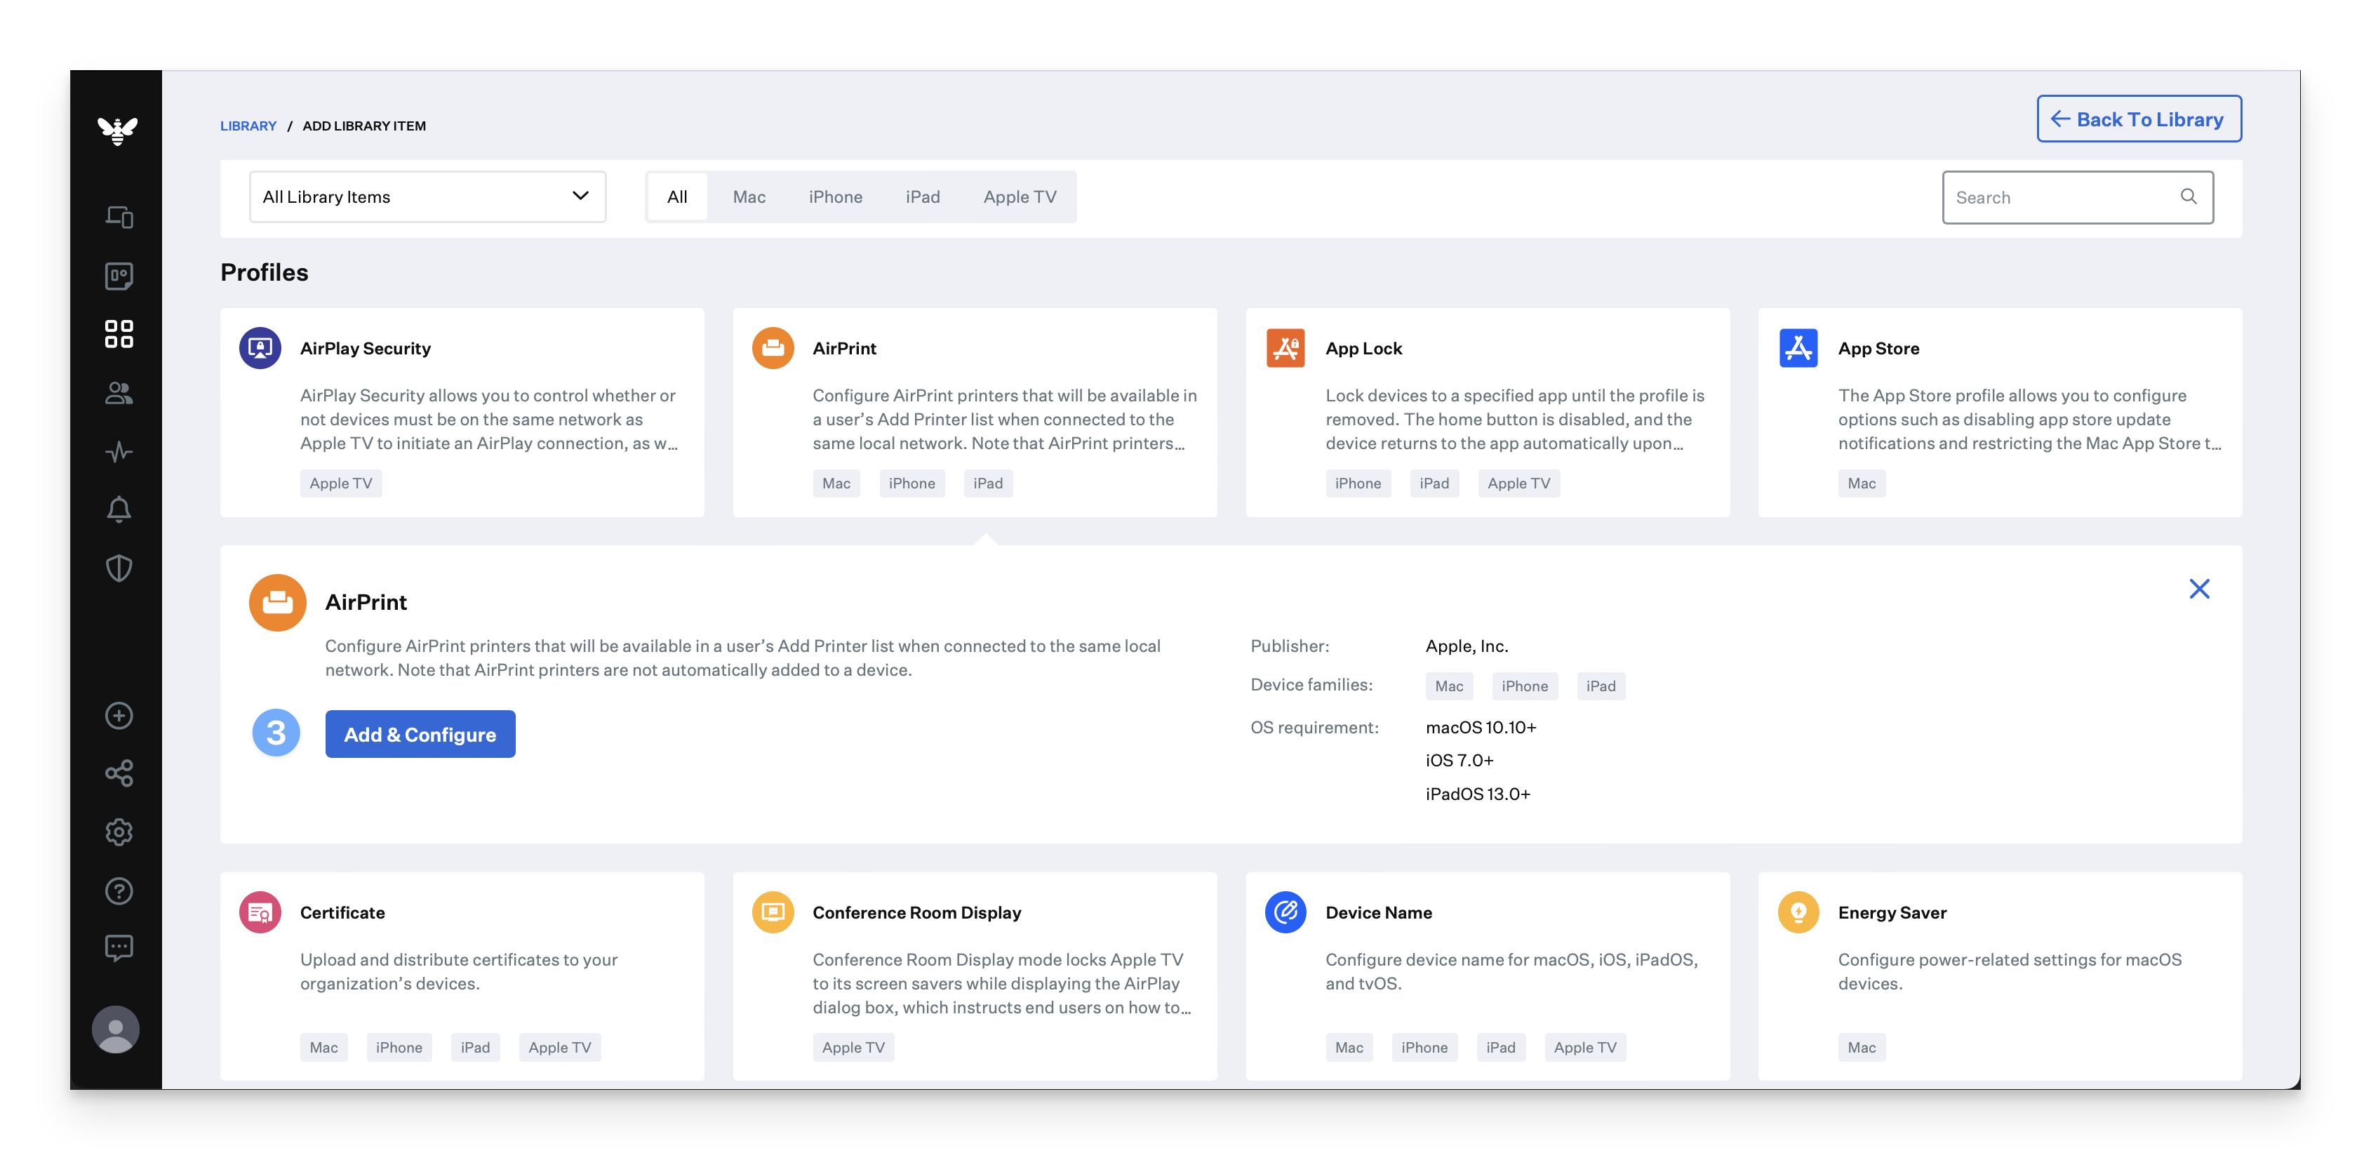The image size is (2371, 1160).
Task: Open the Help question mark icon
Action: point(119,891)
